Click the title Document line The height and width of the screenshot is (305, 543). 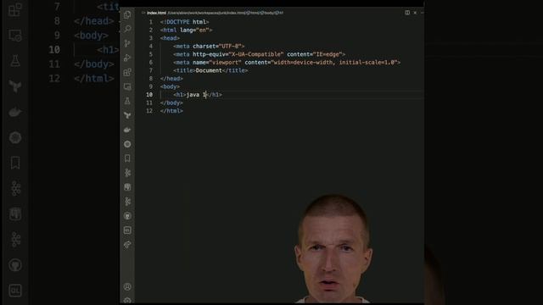(210, 70)
